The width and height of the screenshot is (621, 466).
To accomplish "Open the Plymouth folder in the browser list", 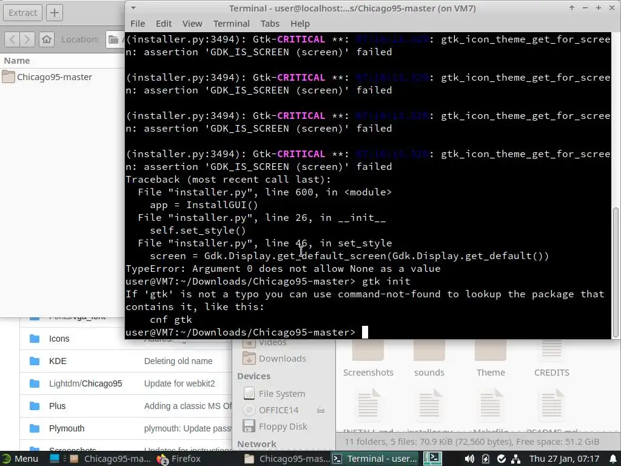I will point(67,428).
